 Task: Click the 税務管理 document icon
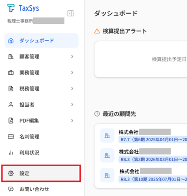11,88
